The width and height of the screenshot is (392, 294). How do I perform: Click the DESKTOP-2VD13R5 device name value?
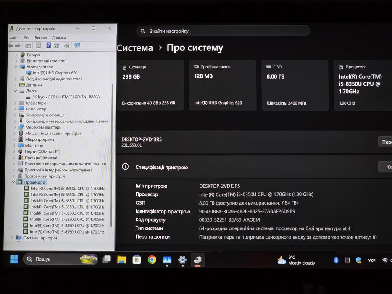pyautogui.click(x=219, y=186)
